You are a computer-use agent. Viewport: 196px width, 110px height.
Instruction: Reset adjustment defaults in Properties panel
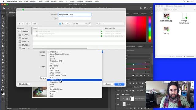coord(141,75)
